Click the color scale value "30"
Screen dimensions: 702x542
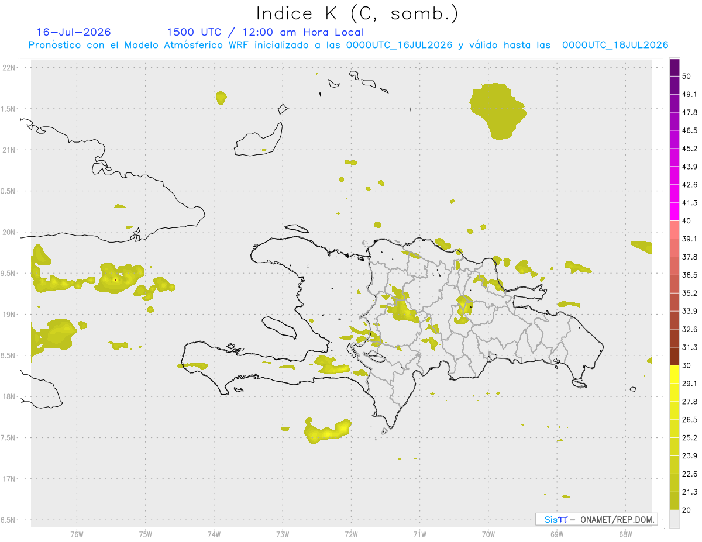pos(687,365)
